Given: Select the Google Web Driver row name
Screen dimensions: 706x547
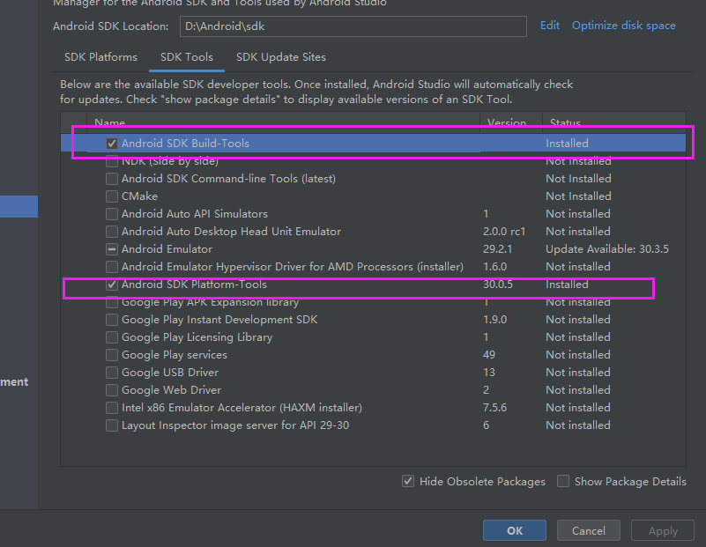Looking at the screenshot, I should click(171, 389).
